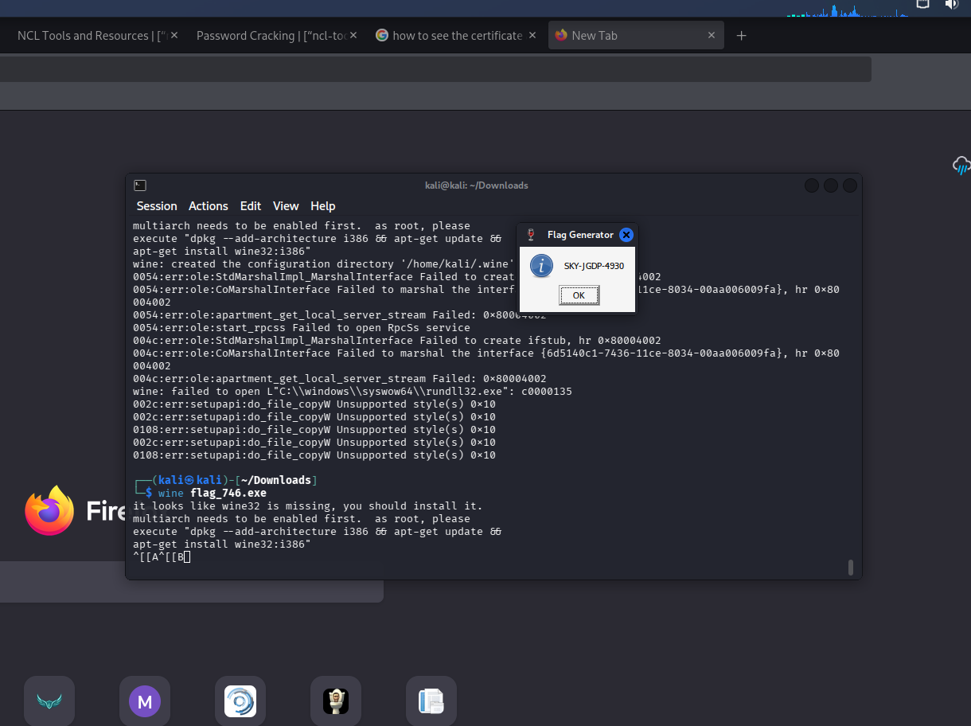Open the blue document pages shortcut
This screenshot has height=726, width=971.
(x=431, y=701)
